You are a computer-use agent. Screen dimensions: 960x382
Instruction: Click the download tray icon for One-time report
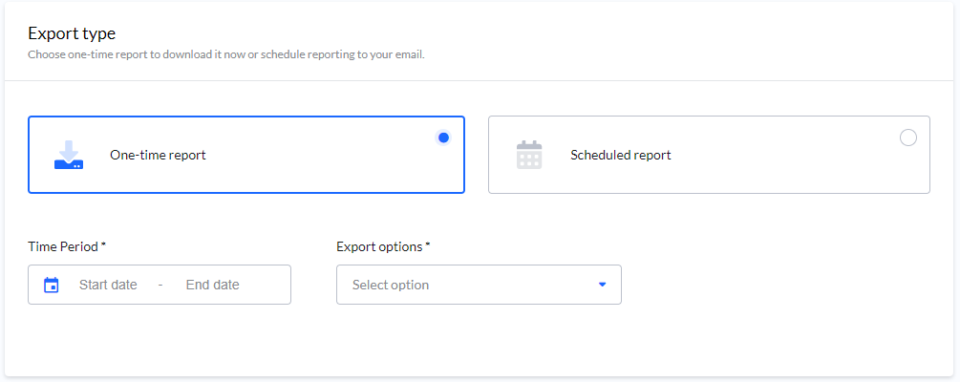coord(69,155)
